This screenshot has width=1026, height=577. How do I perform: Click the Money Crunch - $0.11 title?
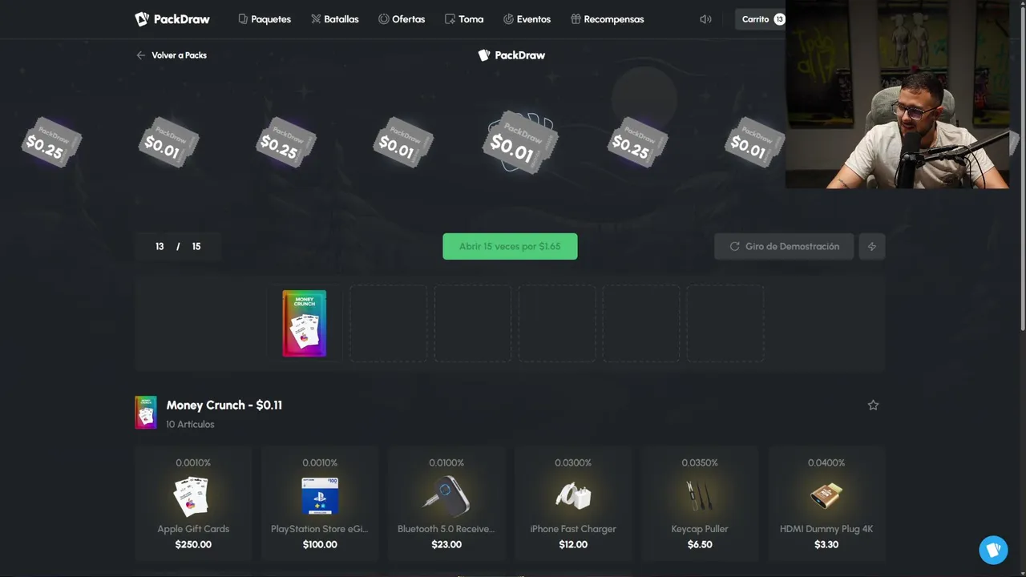pos(224,405)
